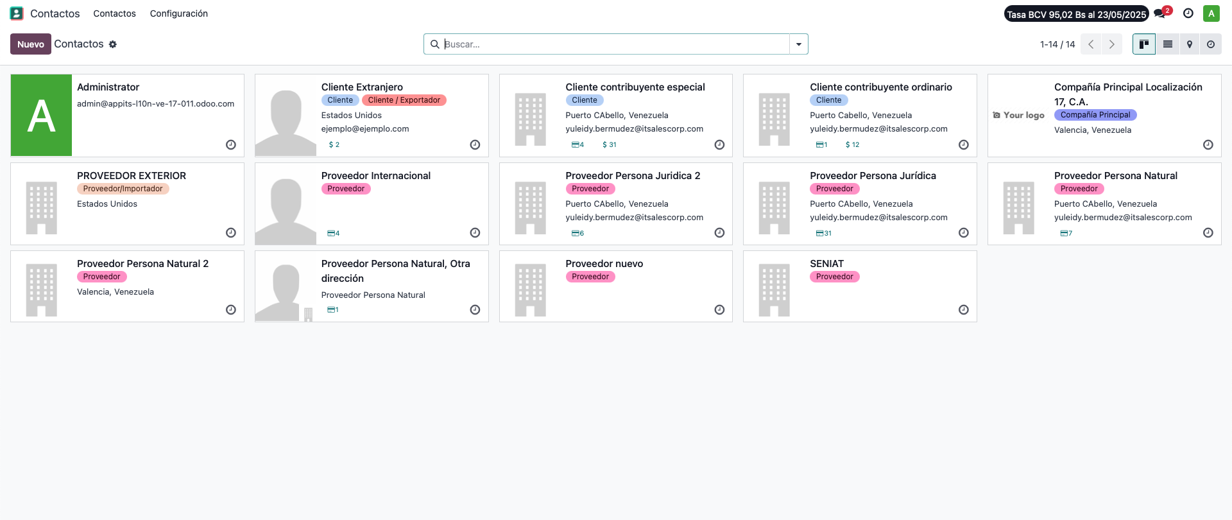Open activity clock on Administrator card

click(231, 145)
